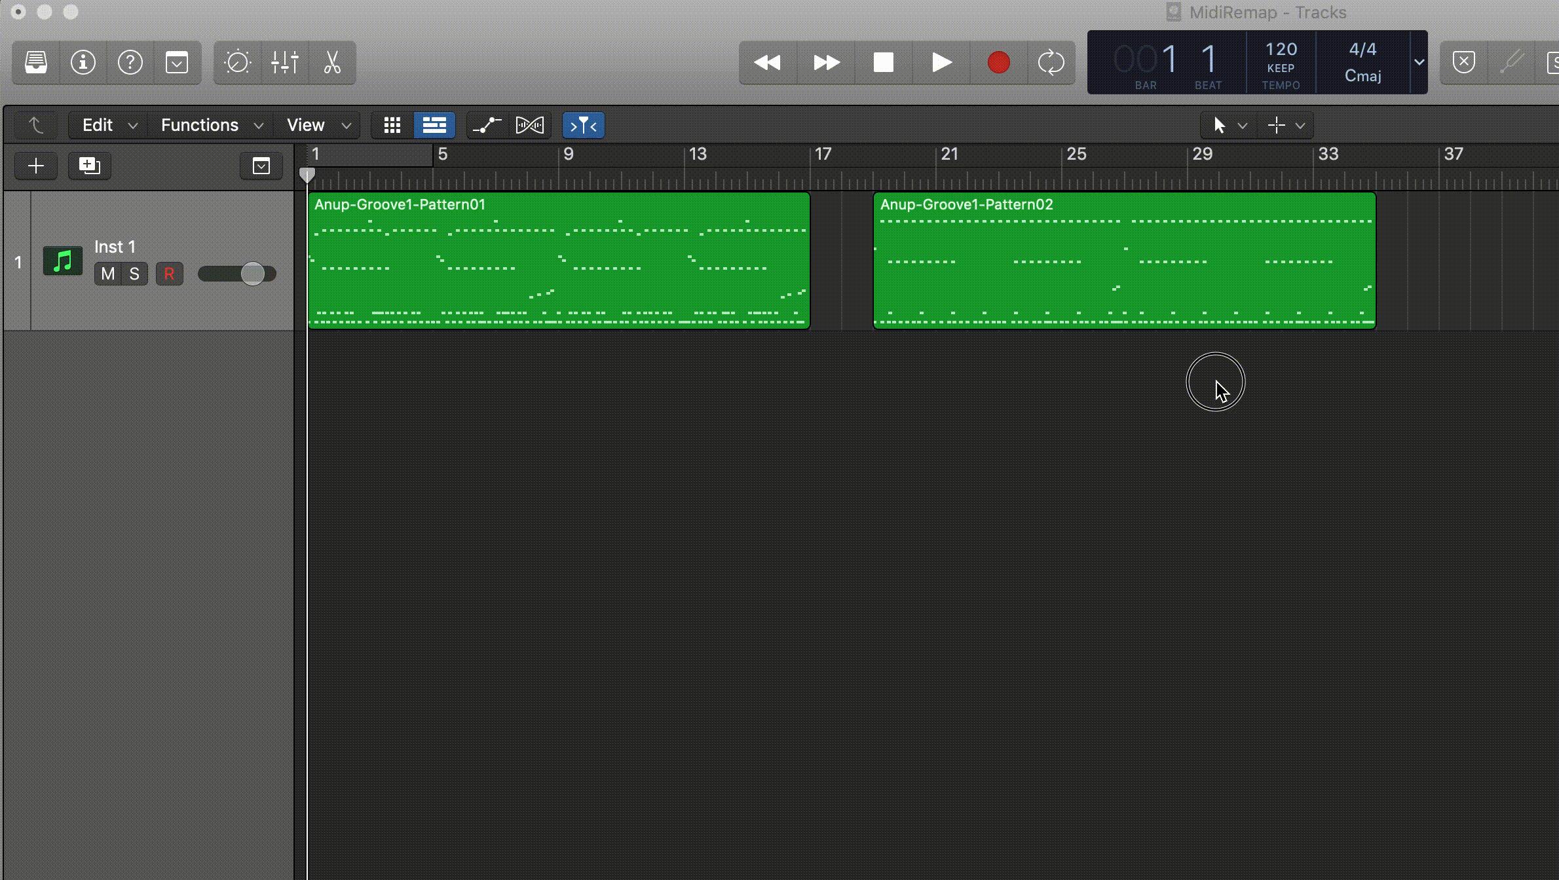Toggle Catch playhead button
1559x880 pixels.
pyautogui.click(x=583, y=125)
